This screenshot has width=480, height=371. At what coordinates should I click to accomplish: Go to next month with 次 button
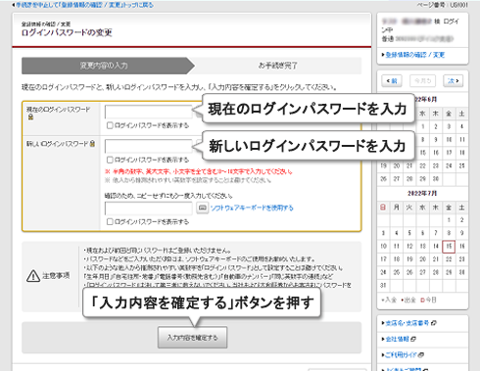pos(454,80)
